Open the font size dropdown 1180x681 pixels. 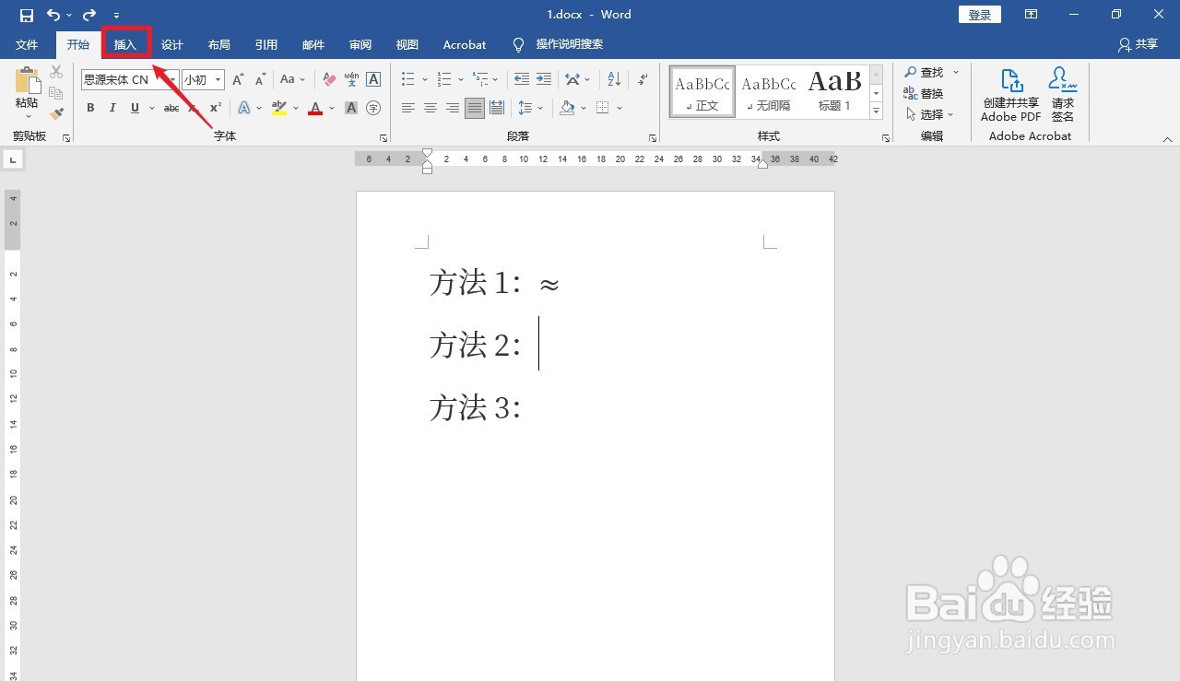[x=218, y=80]
